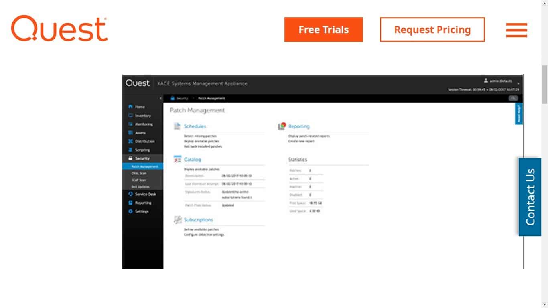Click the Reporting icon in sidebar
The width and height of the screenshot is (548, 308).
[x=130, y=203]
